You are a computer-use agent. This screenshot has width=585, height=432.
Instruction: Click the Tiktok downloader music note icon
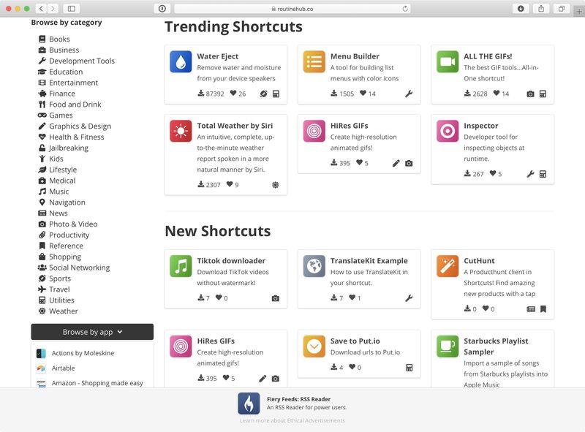coord(181,266)
